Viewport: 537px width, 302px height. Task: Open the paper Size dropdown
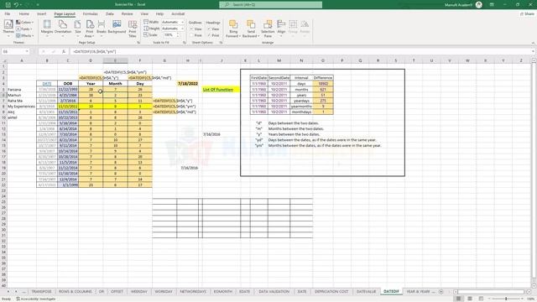(x=78, y=28)
